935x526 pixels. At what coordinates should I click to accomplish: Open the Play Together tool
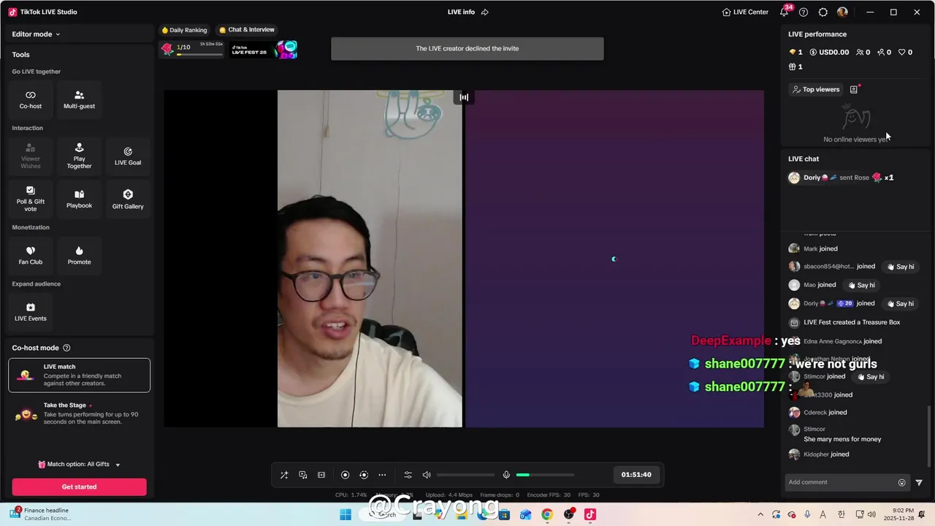tap(79, 156)
